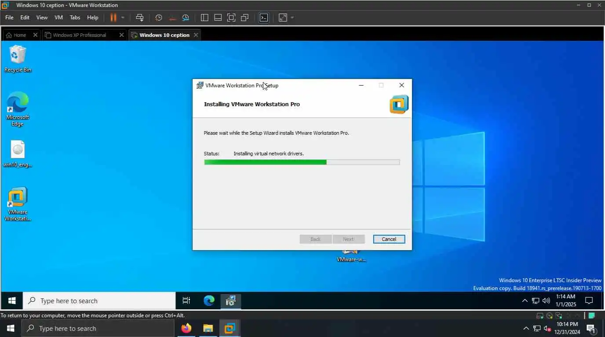Image resolution: width=605 pixels, height=337 pixels.
Task: Click the stretch guest display icon
Action: coord(283,18)
